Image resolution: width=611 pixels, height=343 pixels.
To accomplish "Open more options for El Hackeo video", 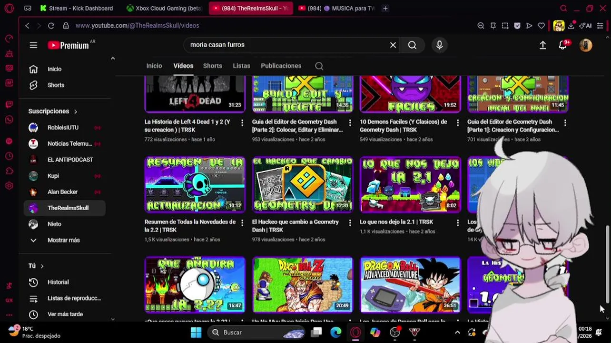I will pyautogui.click(x=350, y=222).
